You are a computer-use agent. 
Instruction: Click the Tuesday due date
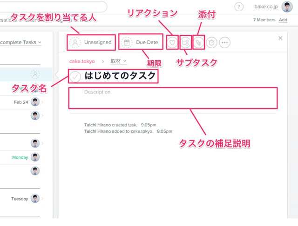(x=20, y=199)
